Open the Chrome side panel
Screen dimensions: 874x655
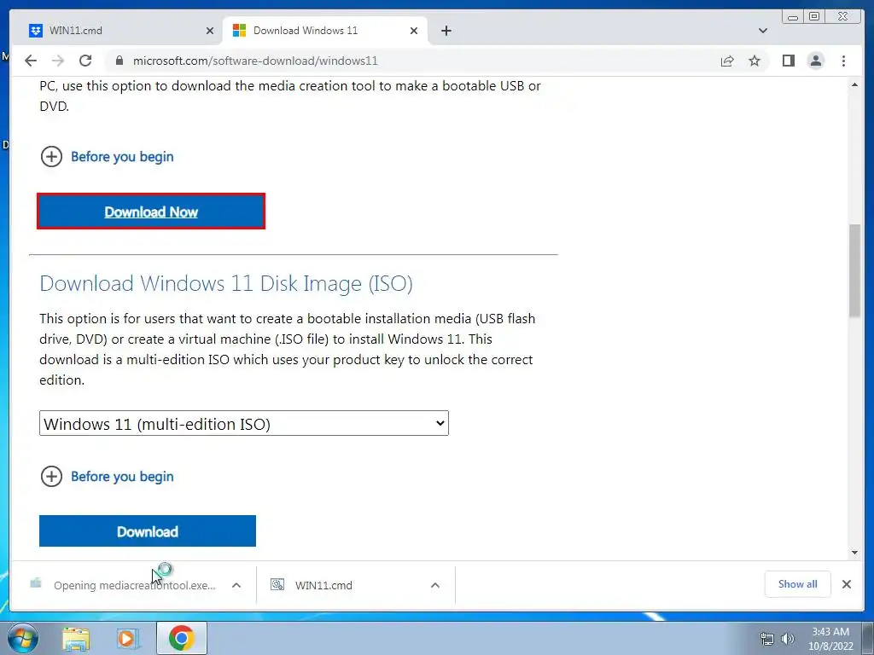[788, 61]
